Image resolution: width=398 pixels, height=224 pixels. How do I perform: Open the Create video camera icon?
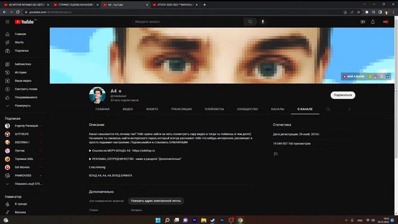[363, 22]
